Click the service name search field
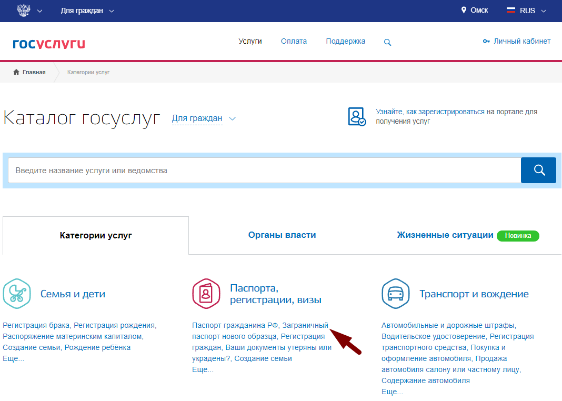The image size is (562, 401). pos(263,171)
